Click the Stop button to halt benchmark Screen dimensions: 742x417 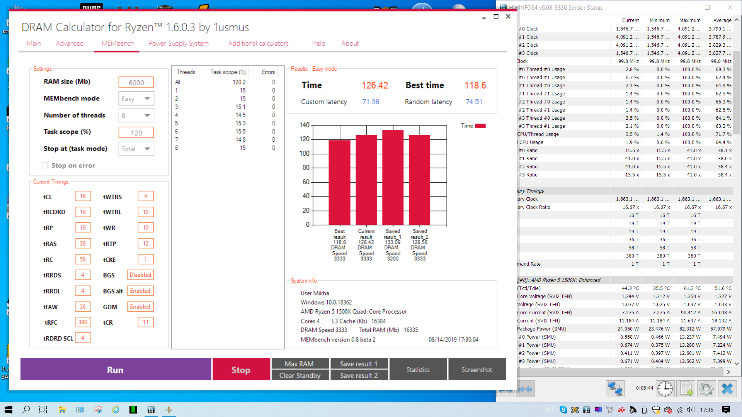point(240,370)
